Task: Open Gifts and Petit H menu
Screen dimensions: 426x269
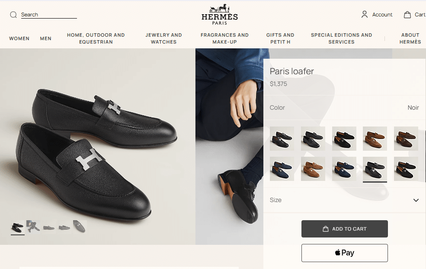Action: [280, 38]
